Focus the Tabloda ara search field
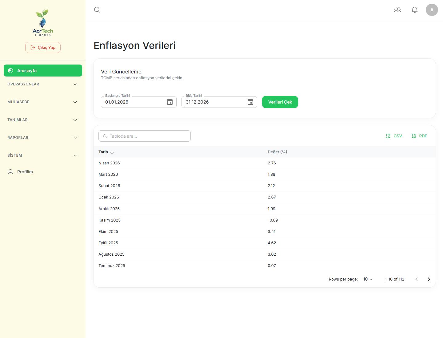The width and height of the screenshot is (443, 338). (x=145, y=136)
